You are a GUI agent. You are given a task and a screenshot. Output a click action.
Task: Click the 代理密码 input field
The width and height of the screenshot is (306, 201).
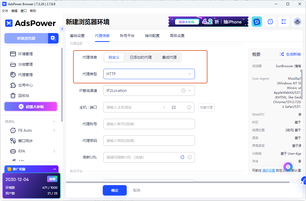149,141
